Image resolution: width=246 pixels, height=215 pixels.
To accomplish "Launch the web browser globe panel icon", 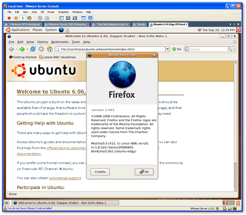I will (x=61, y=30).
